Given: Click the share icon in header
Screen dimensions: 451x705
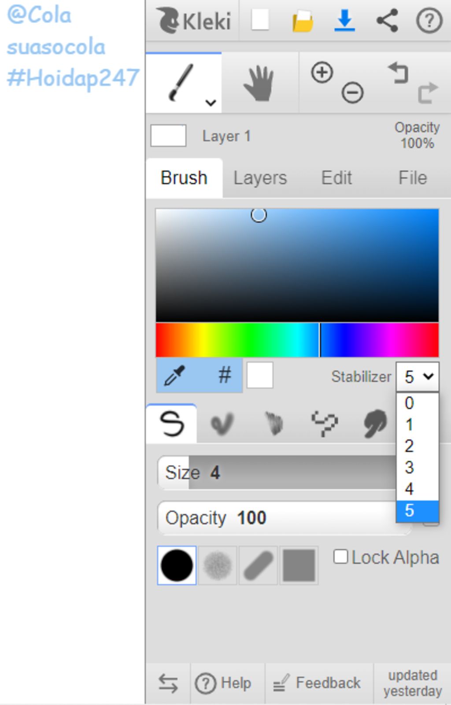Looking at the screenshot, I should click(387, 21).
